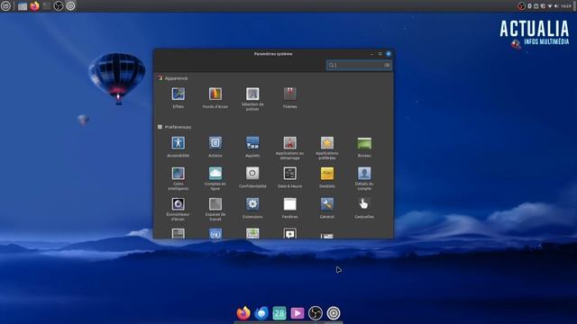Open the clock in the top panel

coord(565,6)
